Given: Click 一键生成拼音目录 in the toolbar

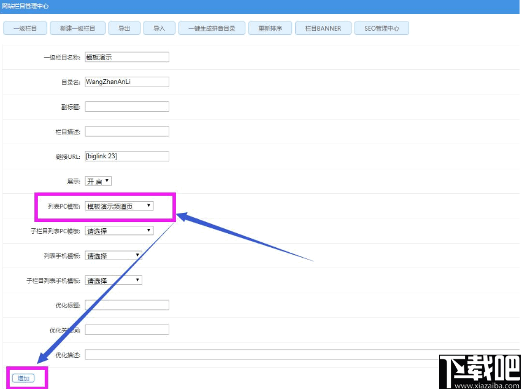Looking at the screenshot, I should [x=211, y=28].
